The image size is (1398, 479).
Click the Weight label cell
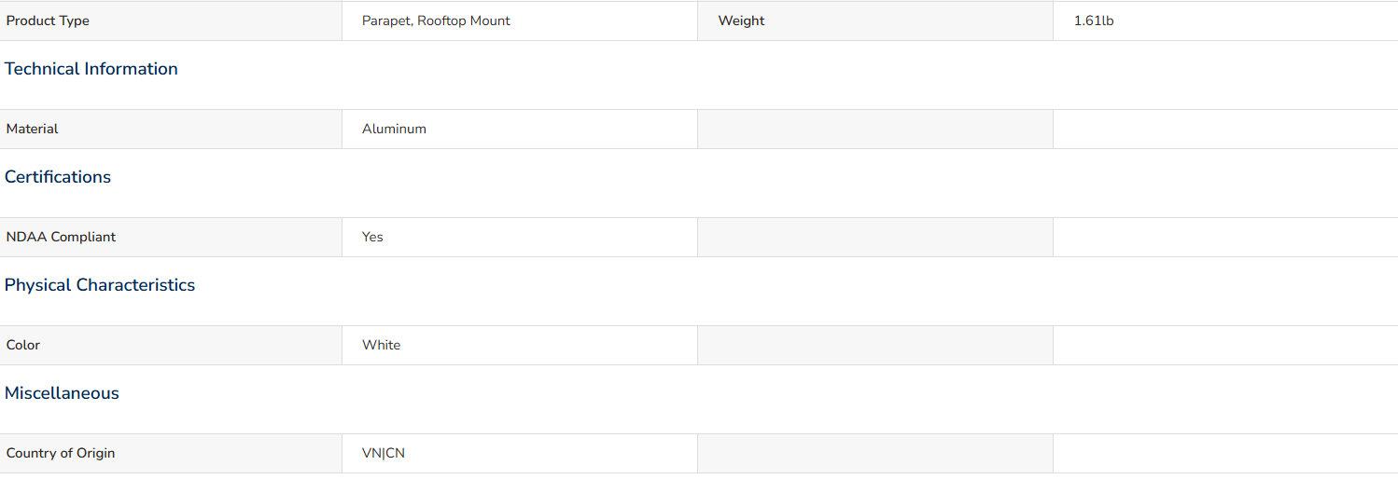(x=875, y=21)
